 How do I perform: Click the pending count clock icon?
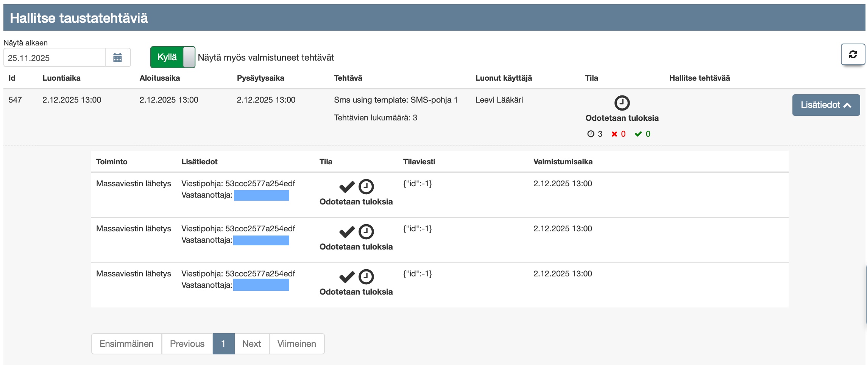pos(591,134)
